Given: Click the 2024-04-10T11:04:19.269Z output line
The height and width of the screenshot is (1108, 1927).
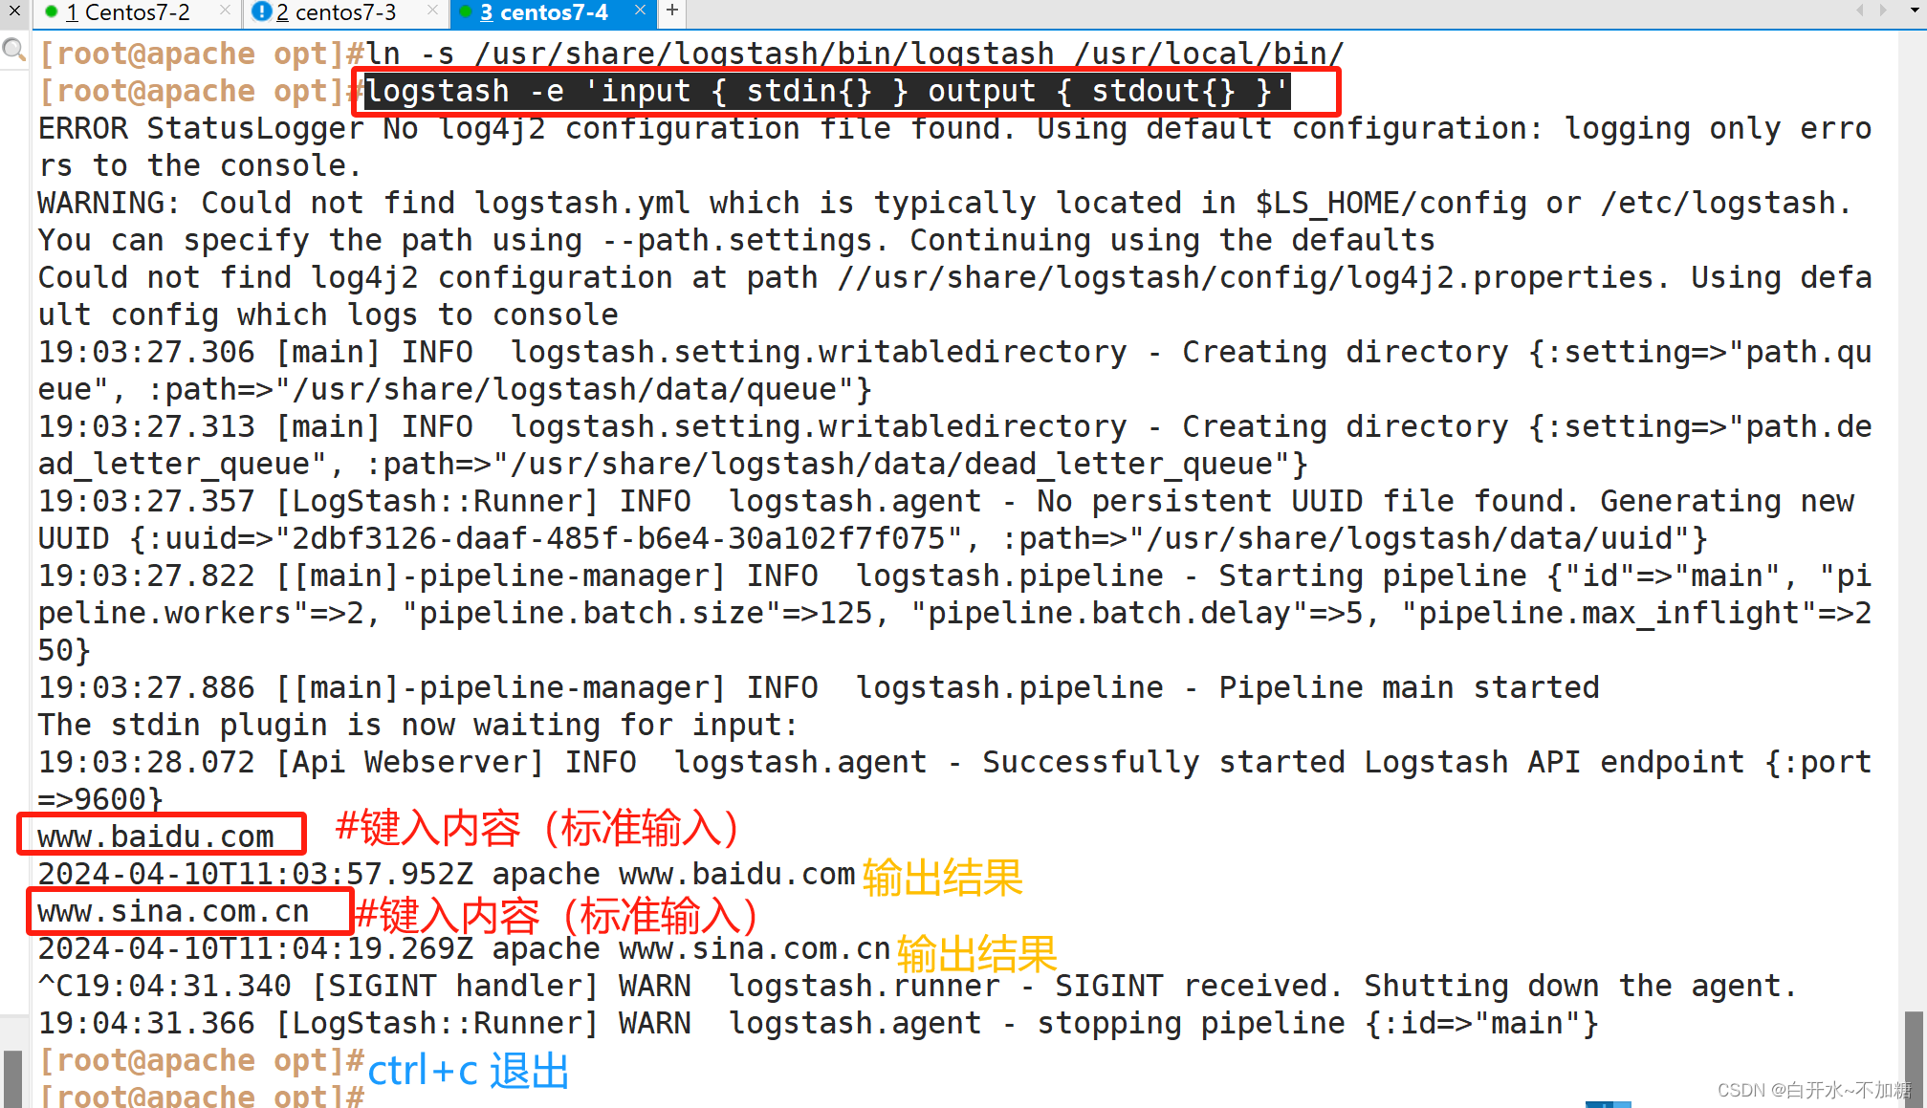Looking at the screenshot, I should coord(465,948).
